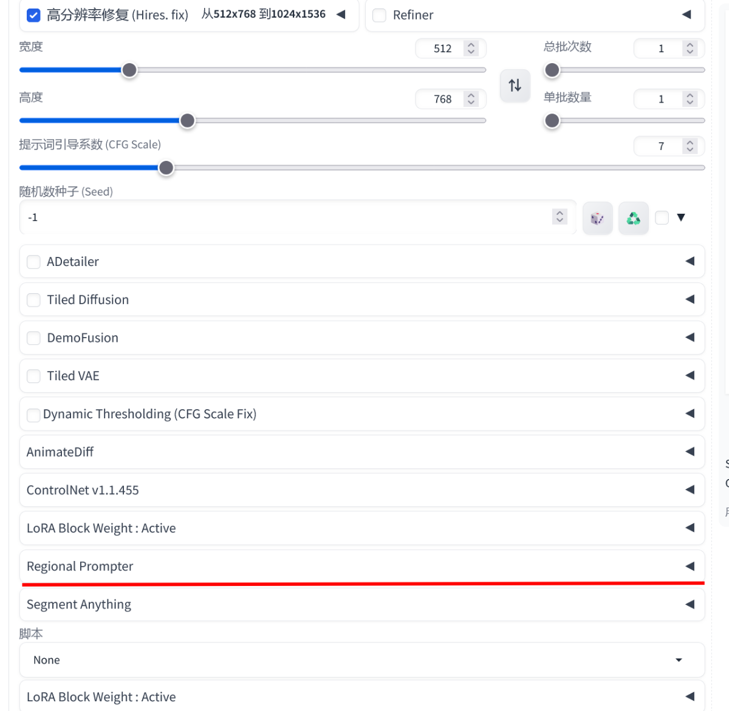Collapse the Hires. fix triangle arrow
Viewport: 729px width, 711px height.
(x=341, y=15)
